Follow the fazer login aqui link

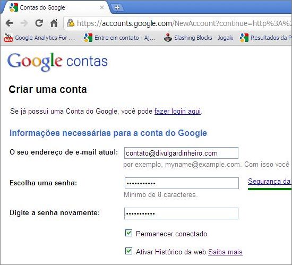pyautogui.click(x=177, y=112)
